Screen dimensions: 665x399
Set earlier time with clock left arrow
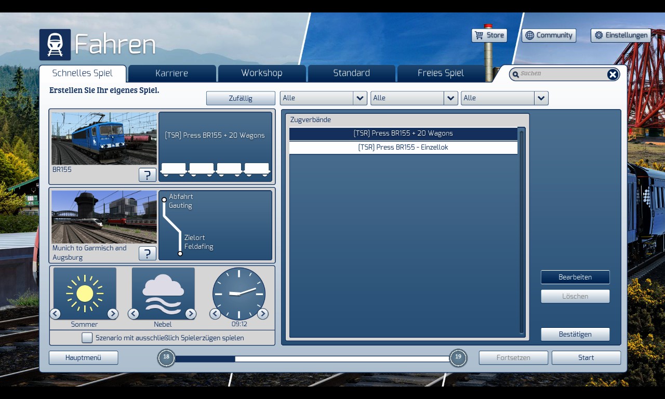(x=215, y=314)
